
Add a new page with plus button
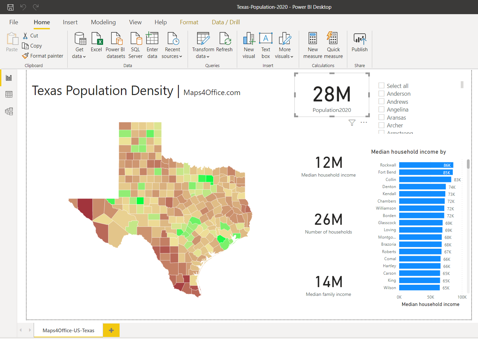point(111,330)
